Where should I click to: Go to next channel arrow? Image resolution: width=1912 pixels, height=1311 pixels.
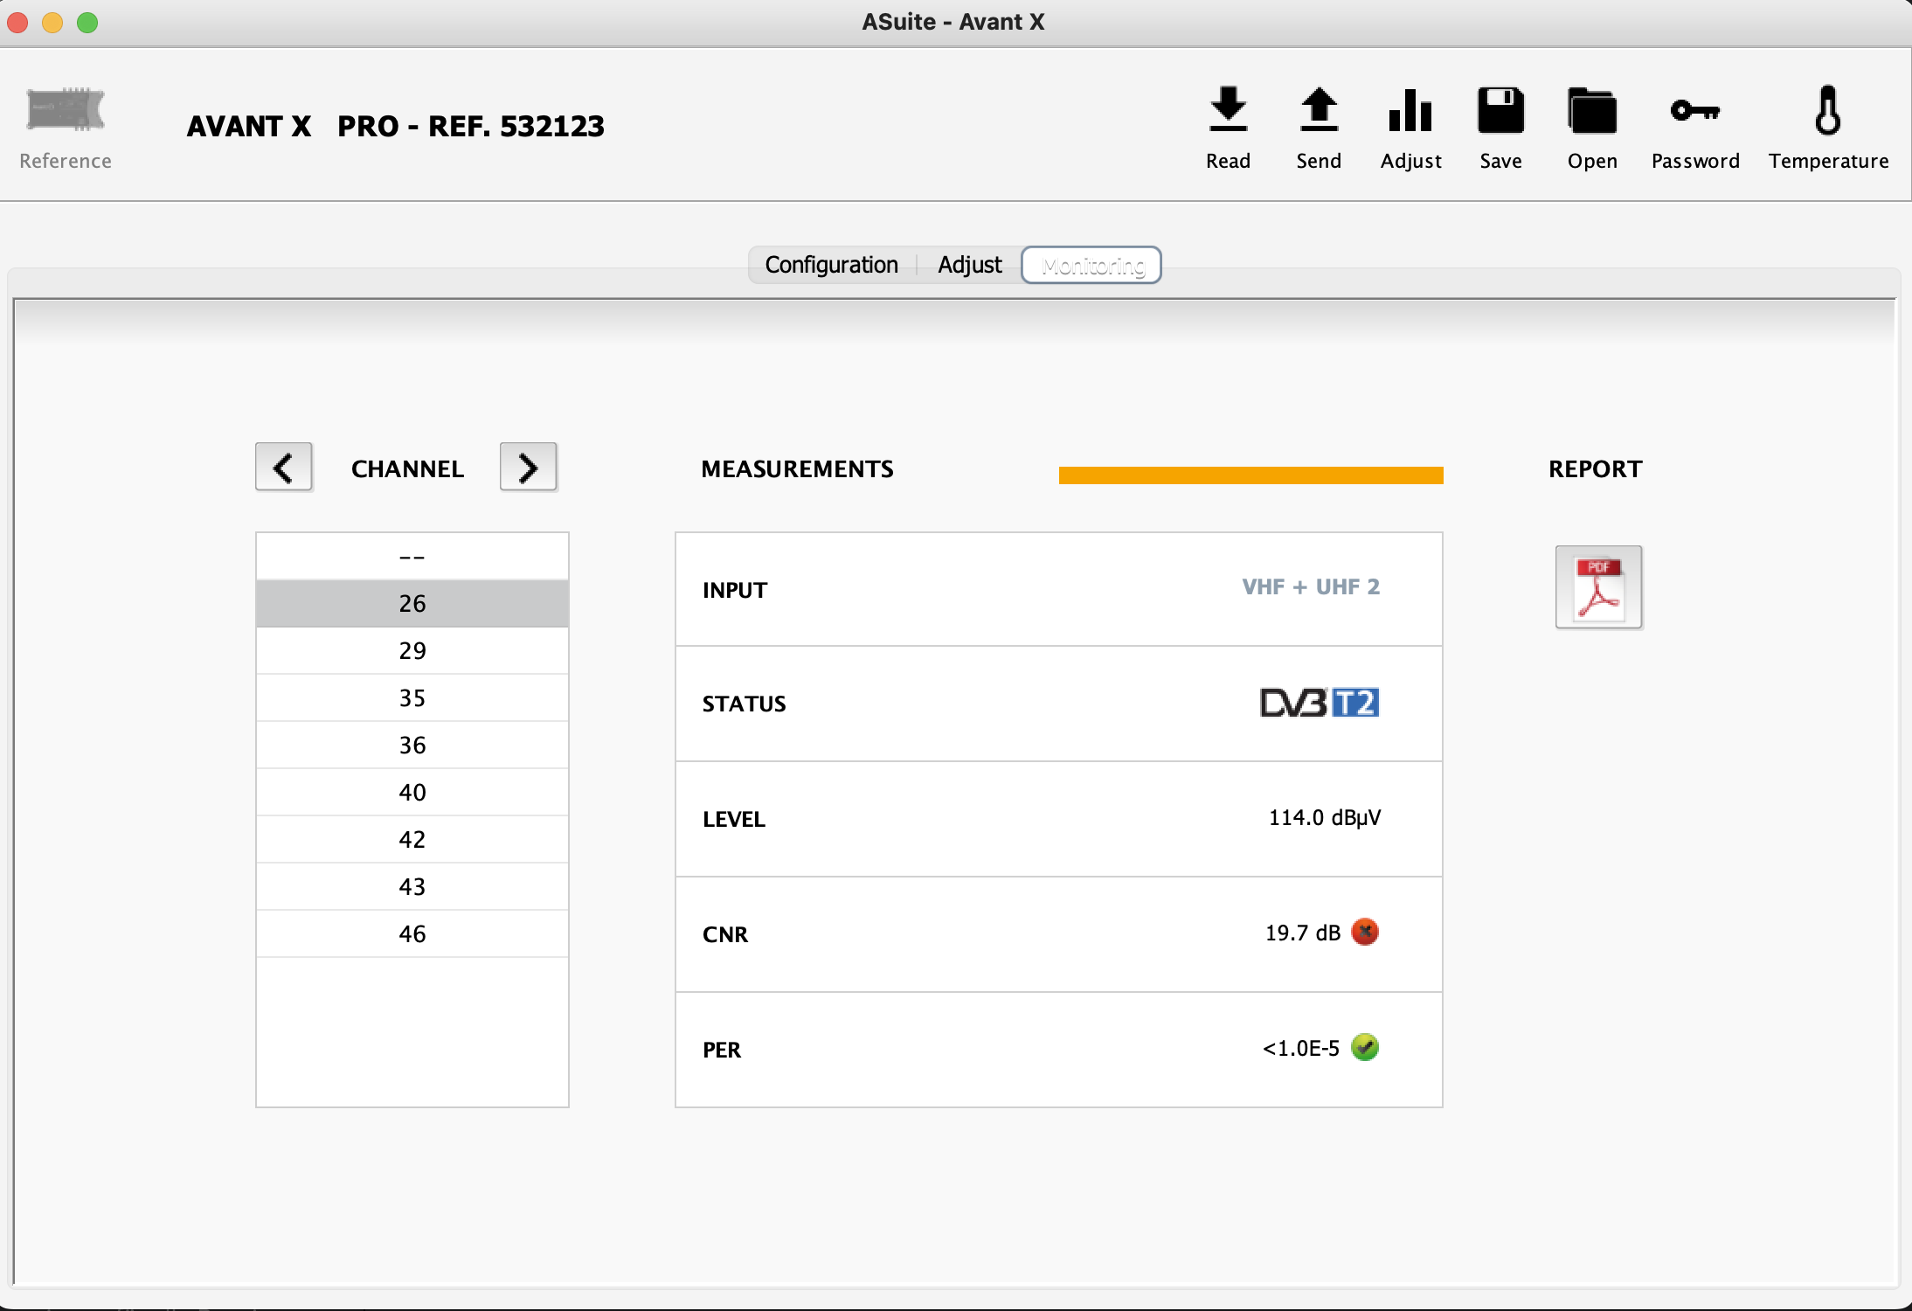coord(528,468)
